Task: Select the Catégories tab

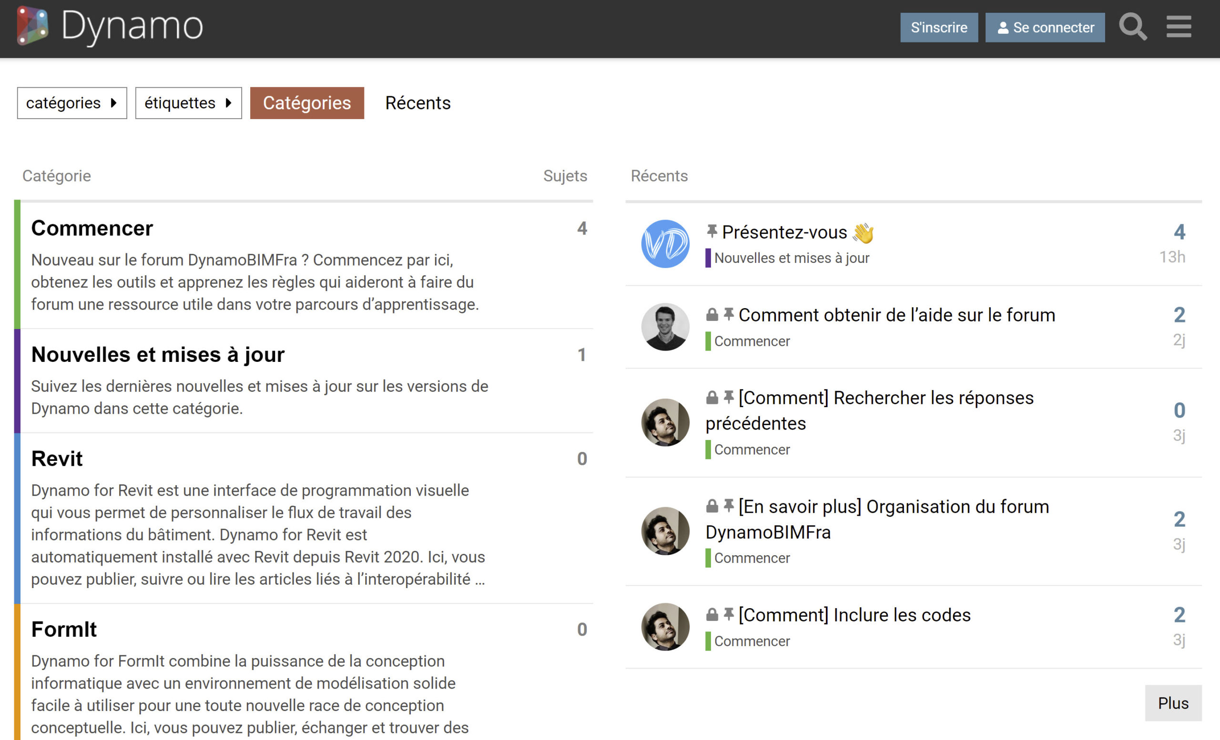Action: pyautogui.click(x=307, y=103)
